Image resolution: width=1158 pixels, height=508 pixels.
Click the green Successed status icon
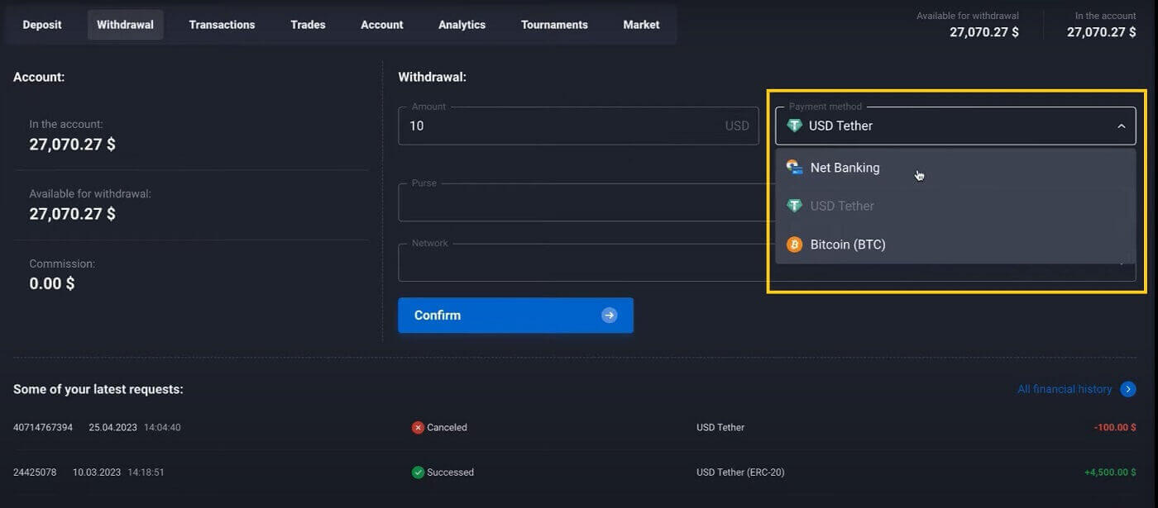418,472
